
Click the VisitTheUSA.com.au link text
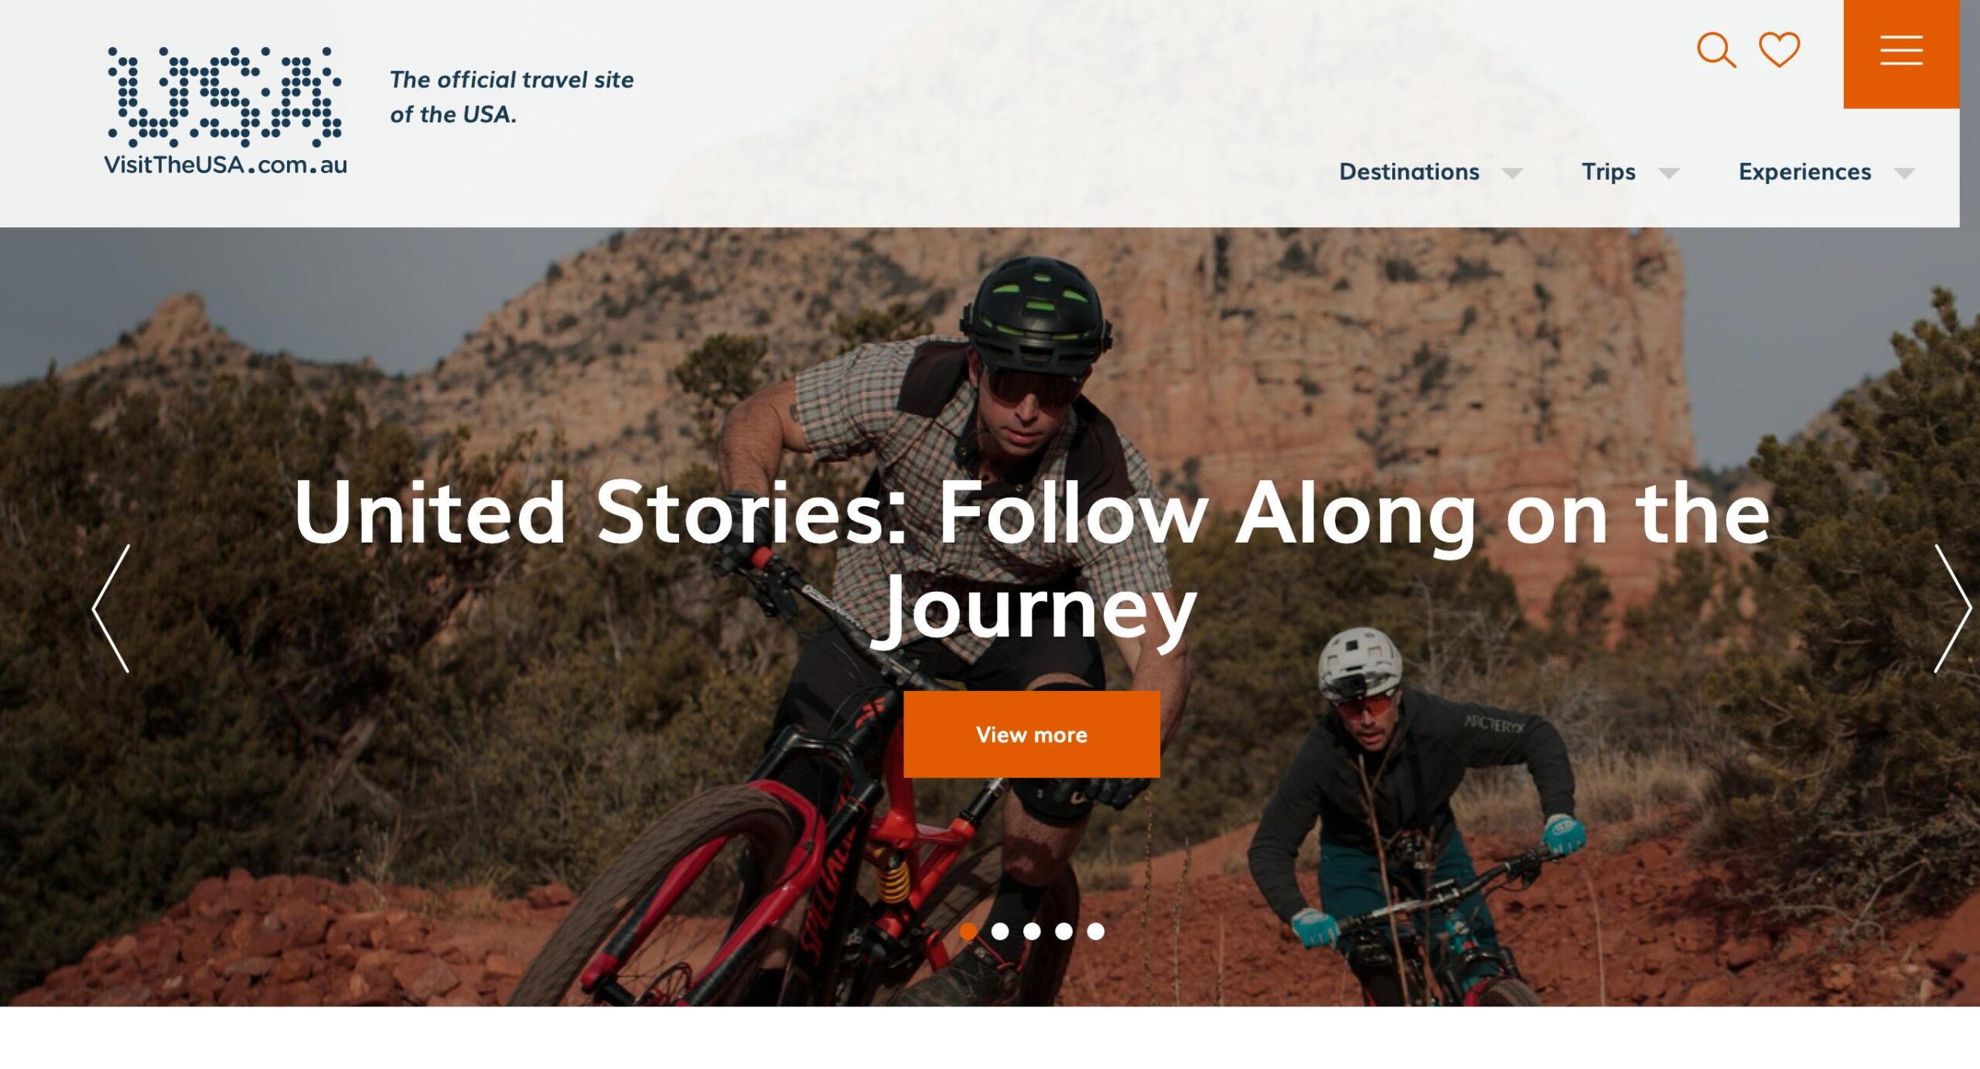point(225,165)
